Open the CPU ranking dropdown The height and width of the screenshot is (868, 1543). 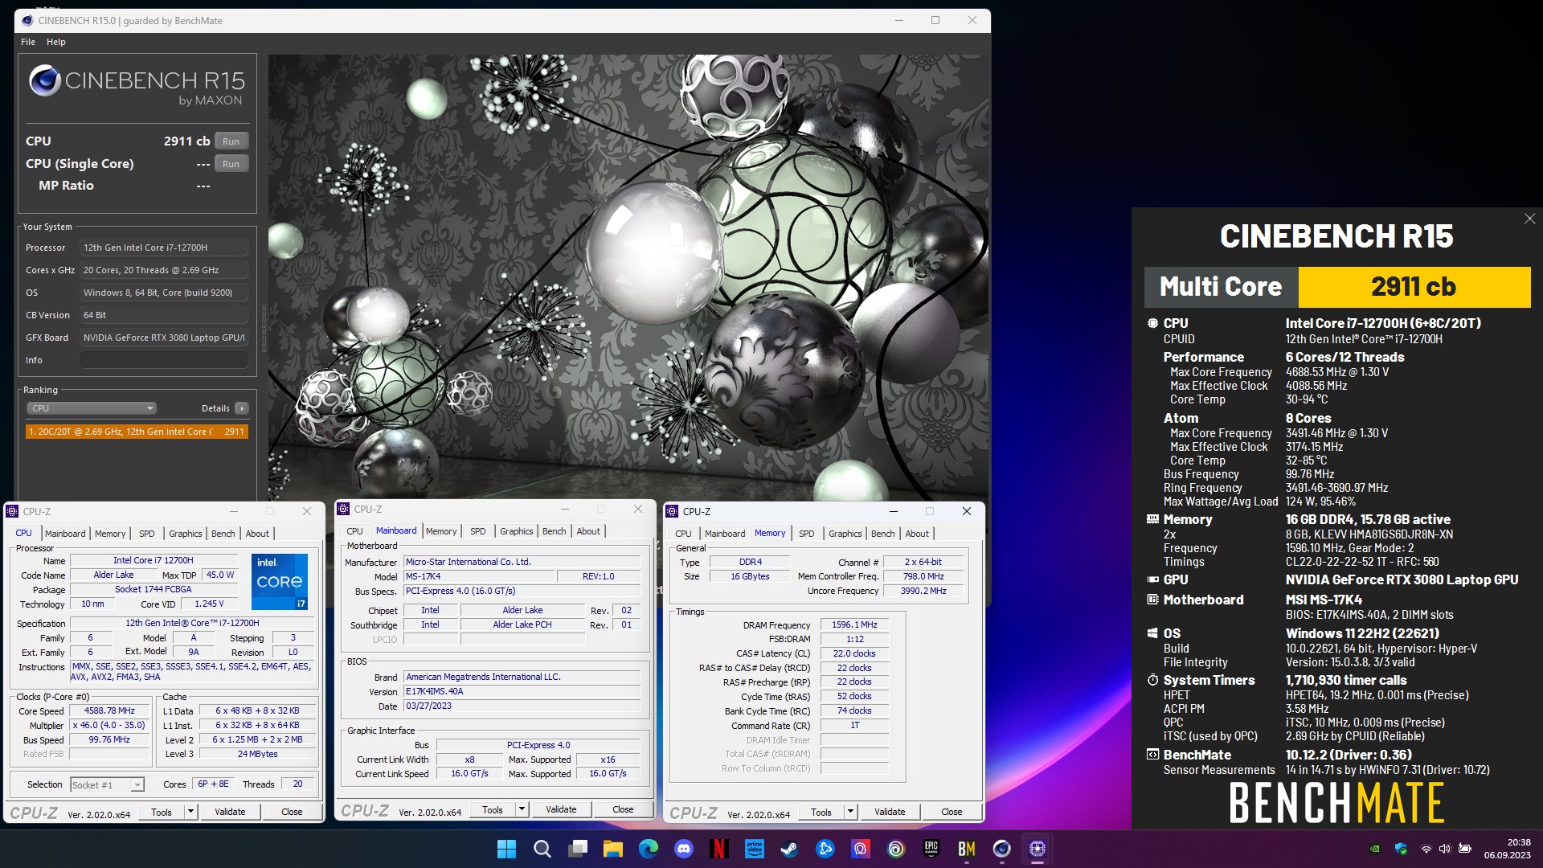point(92,408)
